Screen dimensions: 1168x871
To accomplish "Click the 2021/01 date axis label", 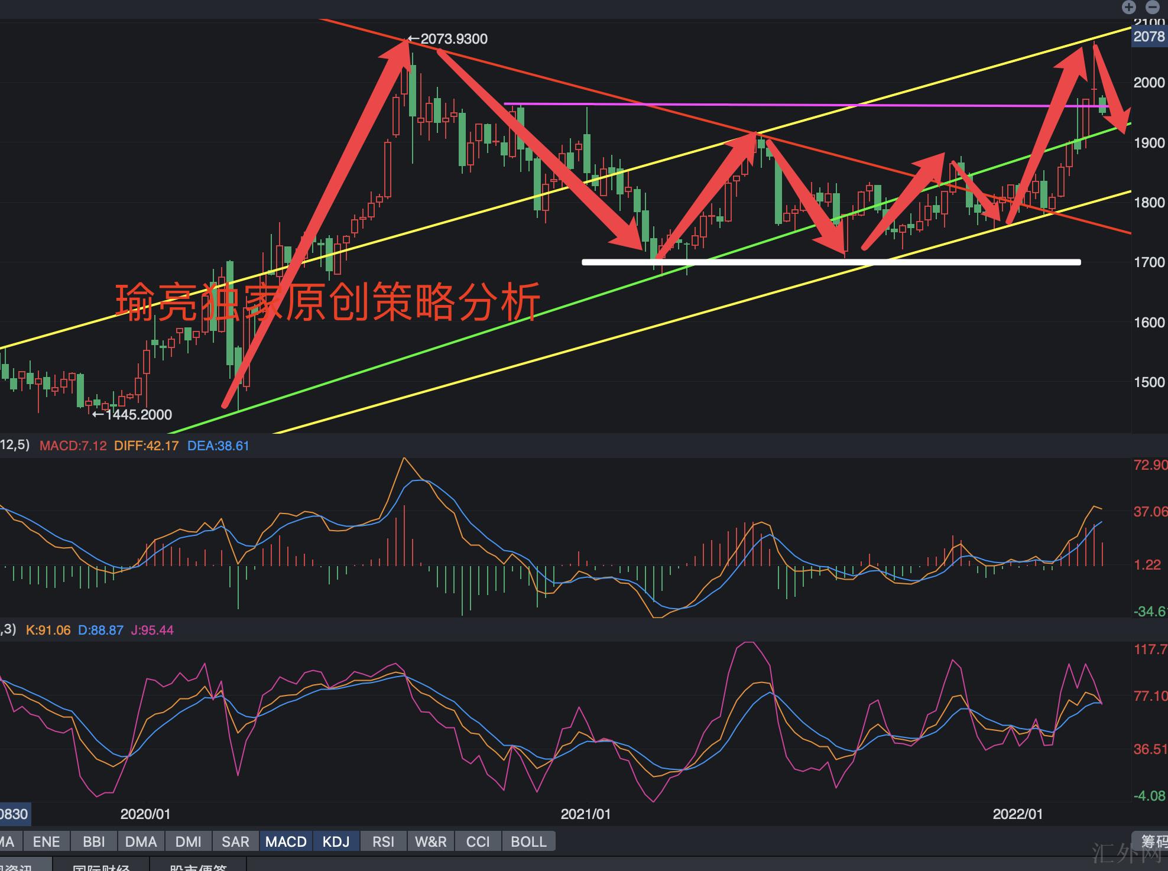I will 585,814.
